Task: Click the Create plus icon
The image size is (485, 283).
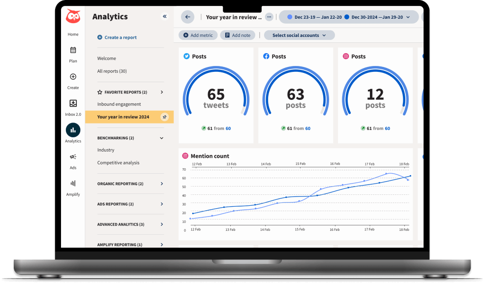Action: [x=73, y=77]
